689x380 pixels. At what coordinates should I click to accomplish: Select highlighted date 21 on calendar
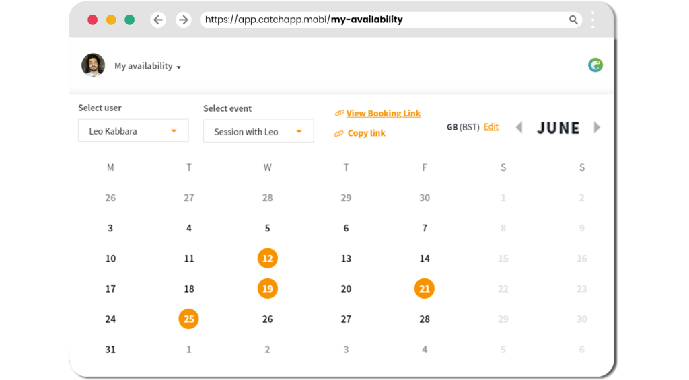[425, 289]
